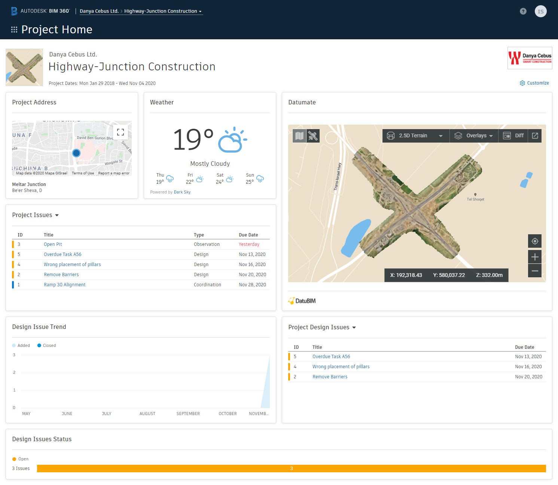558x485 pixels.
Task: Open the module picker grid icon
Action: pos(14,30)
